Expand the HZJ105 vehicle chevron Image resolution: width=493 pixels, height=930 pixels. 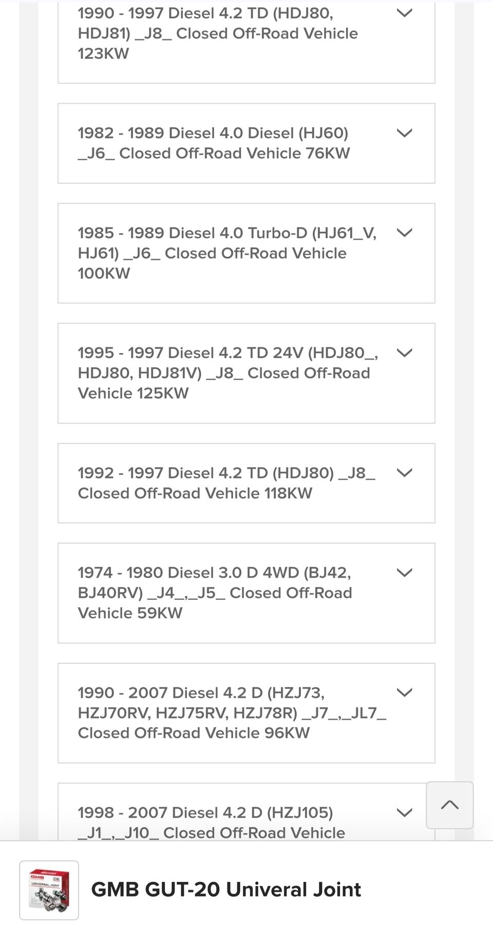pyautogui.click(x=405, y=812)
